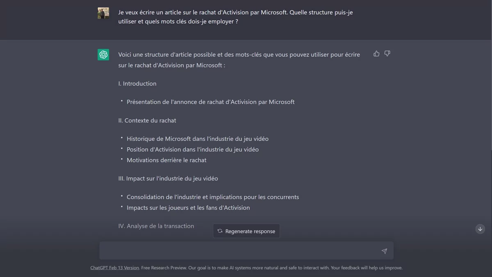Give the response a thumbs down
The image size is (492, 277).
point(387,54)
